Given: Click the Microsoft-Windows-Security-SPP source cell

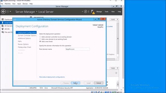Looking at the screenshot, I should [x=62, y=88].
